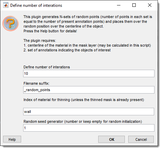The image size is (162, 150).
Task: Click the 'Index of material for thinning' label
Action: click(x=84, y=100)
